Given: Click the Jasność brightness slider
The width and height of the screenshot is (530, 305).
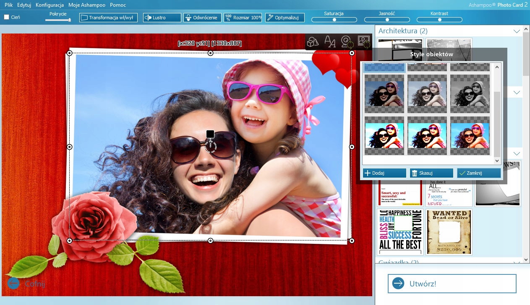Looking at the screenshot, I should click(x=387, y=20).
